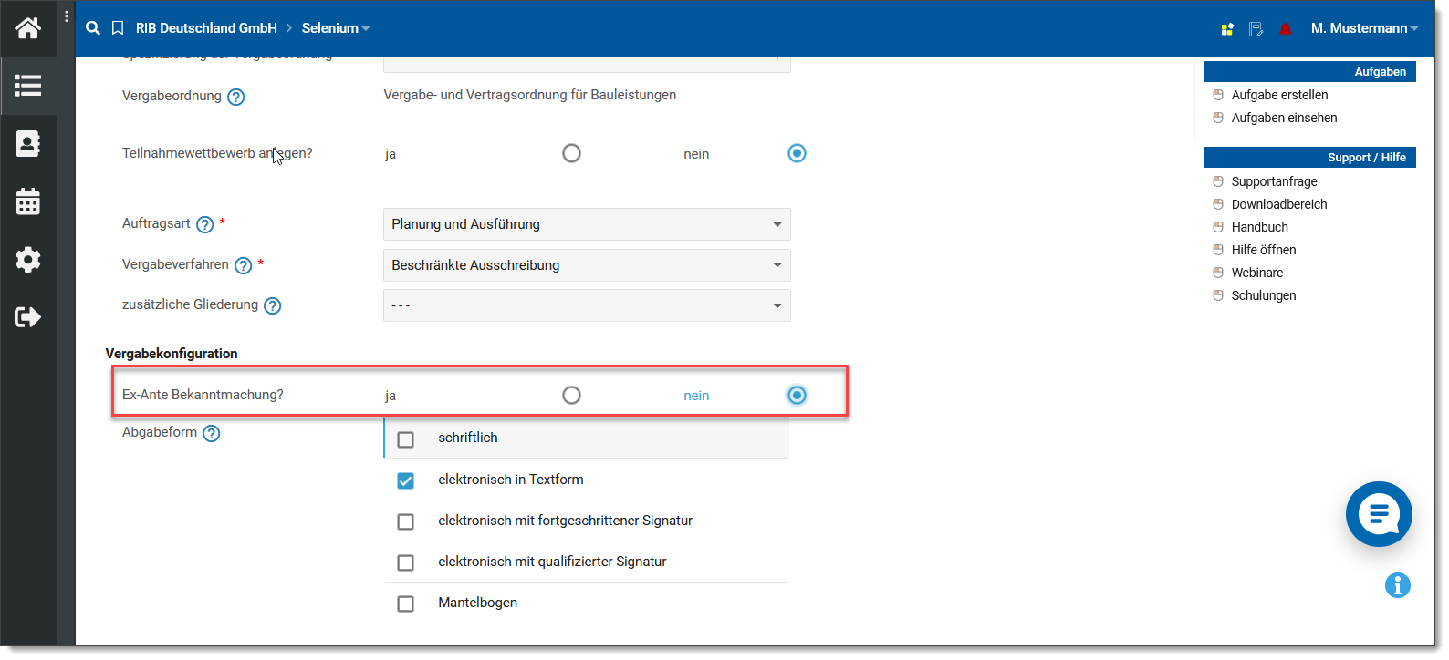Check the 'schriftlich' checkbox
This screenshot has width=1449, height=660.
click(406, 439)
